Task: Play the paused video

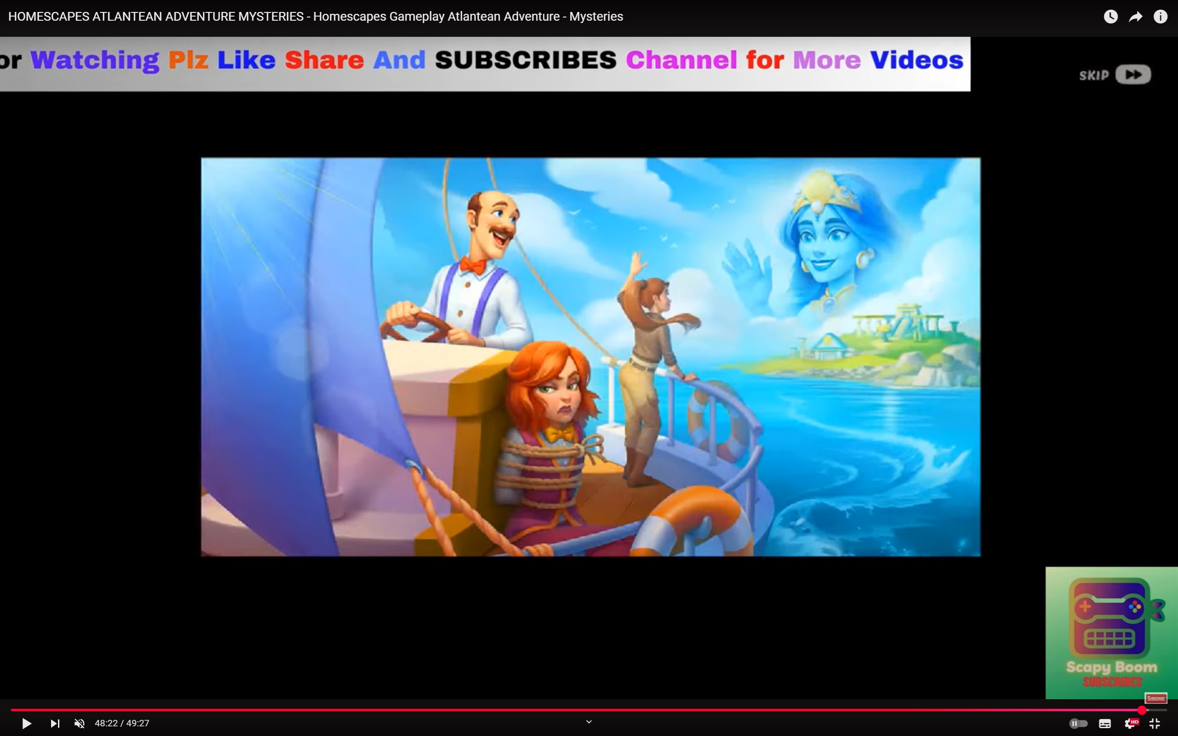Action: click(x=27, y=723)
